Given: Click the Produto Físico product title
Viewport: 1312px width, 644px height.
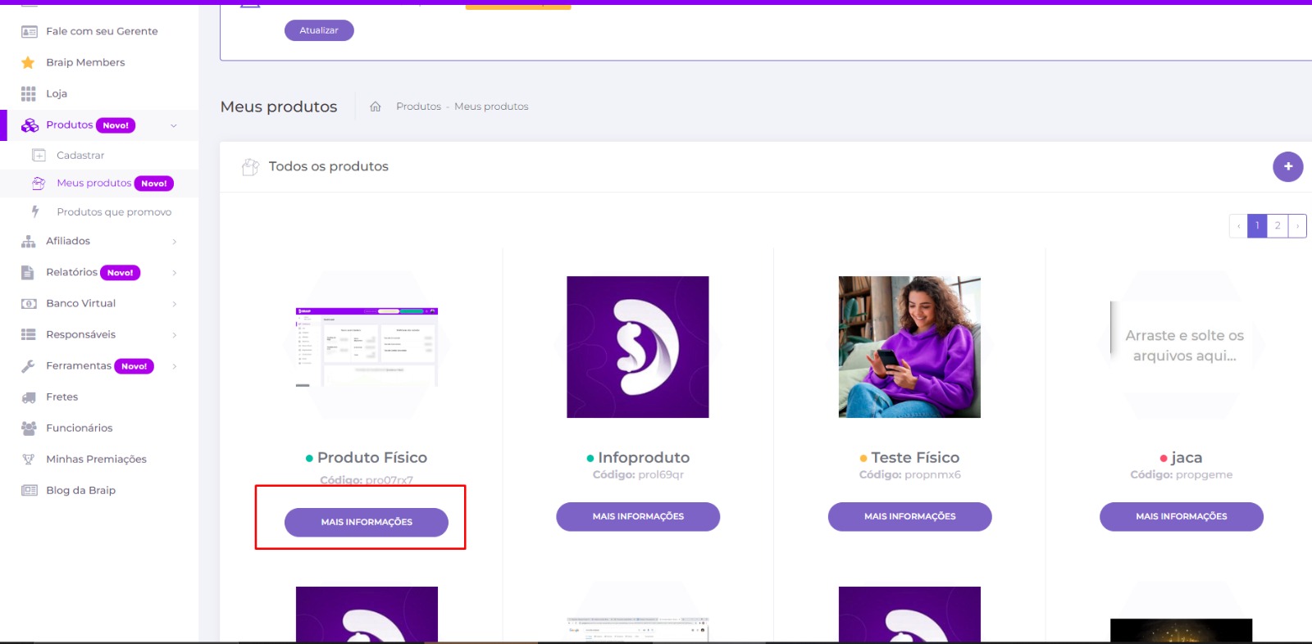Looking at the screenshot, I should [x=372, y=458].
